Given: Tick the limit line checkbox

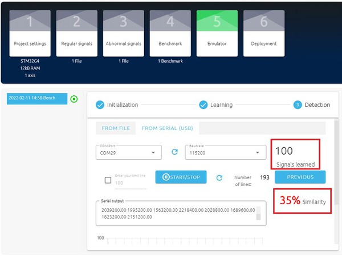Looking at the screenshot, I should click(108, 180).
